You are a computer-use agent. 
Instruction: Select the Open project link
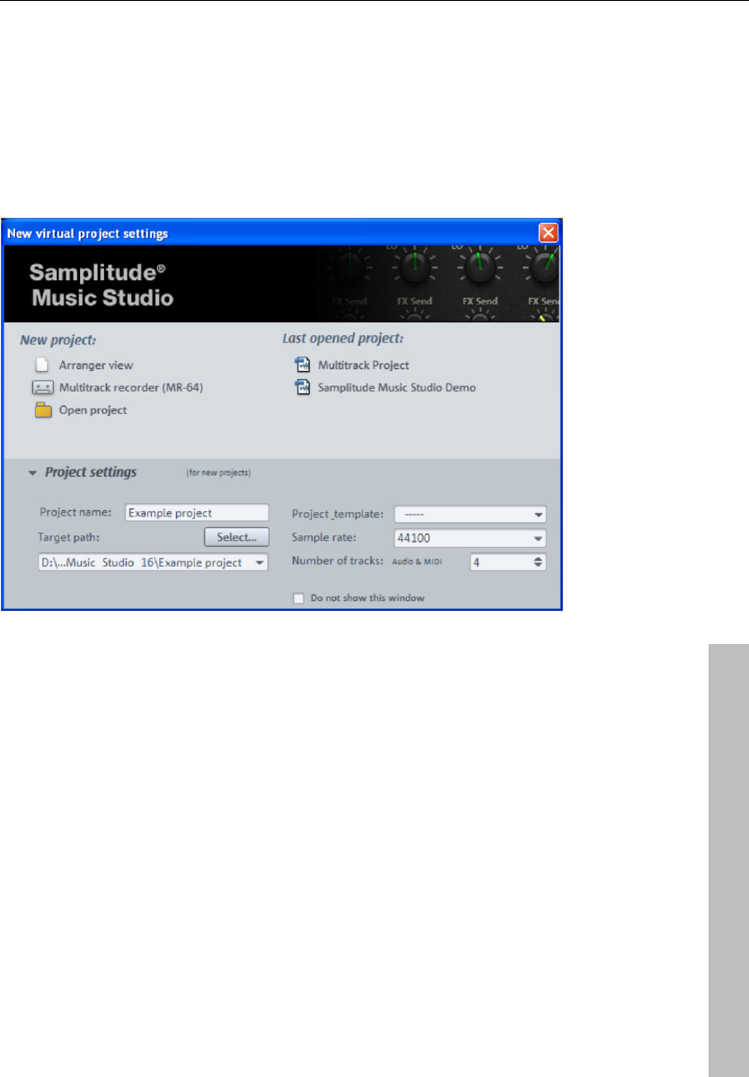tap(93, 410)
